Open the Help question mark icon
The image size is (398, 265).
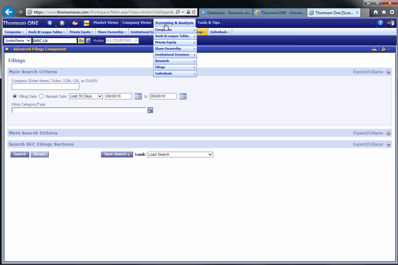click(380, 23)
